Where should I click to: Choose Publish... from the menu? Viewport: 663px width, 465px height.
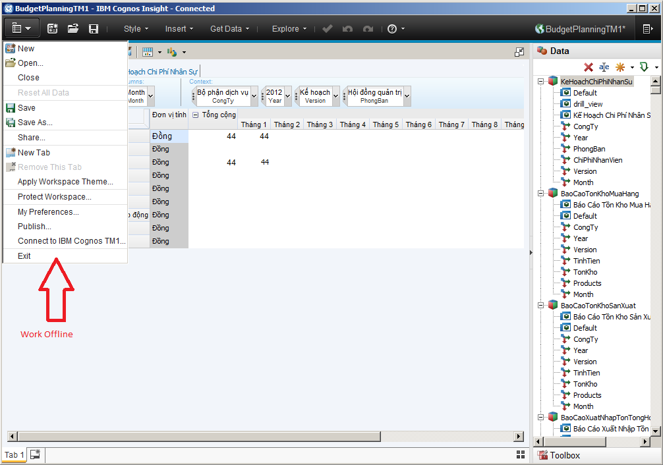point(65,226)
